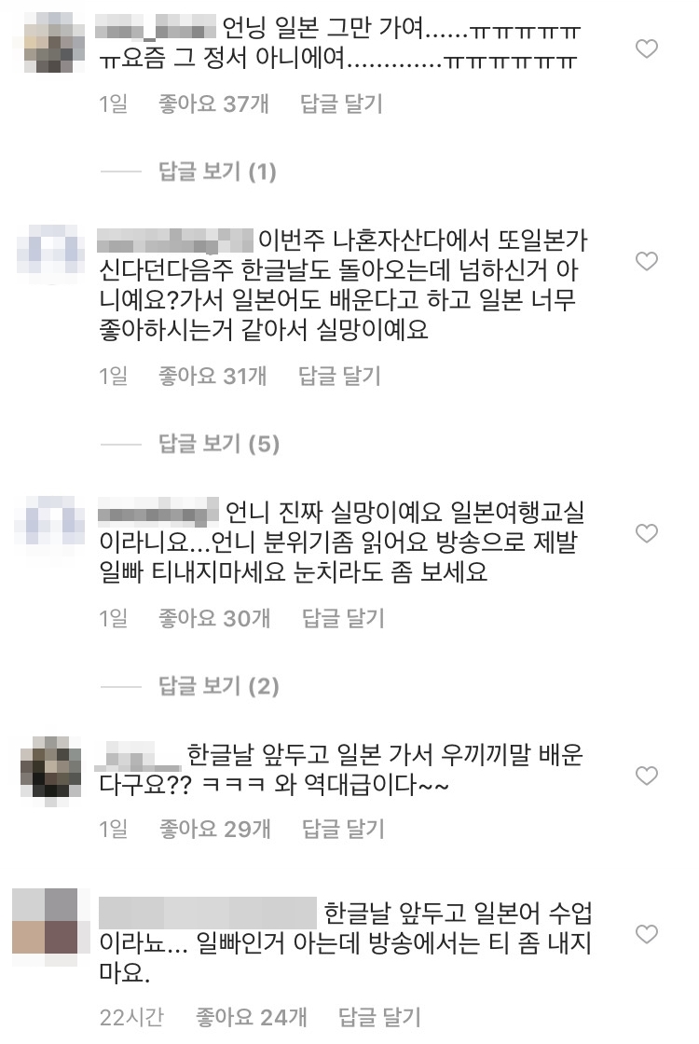Tap heart on comment about 나혼자산다
This screenshot has width=699, height=1044.
click(x=647, y=261)
